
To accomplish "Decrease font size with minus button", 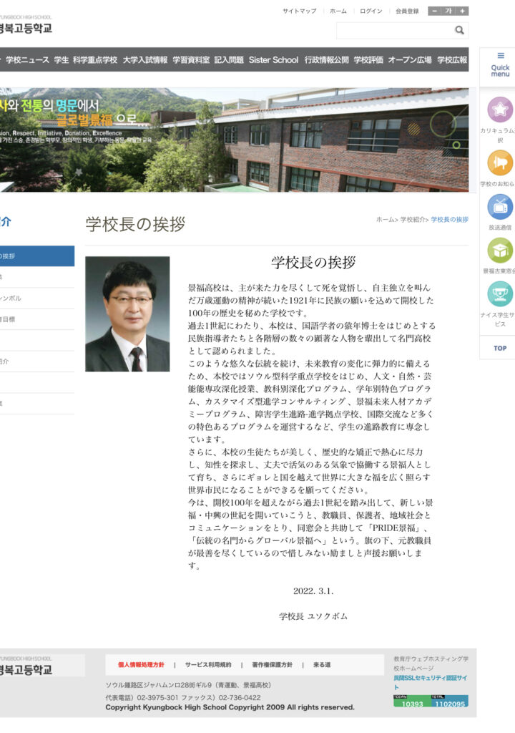I will pyautogui.click(x=435, y=11).
